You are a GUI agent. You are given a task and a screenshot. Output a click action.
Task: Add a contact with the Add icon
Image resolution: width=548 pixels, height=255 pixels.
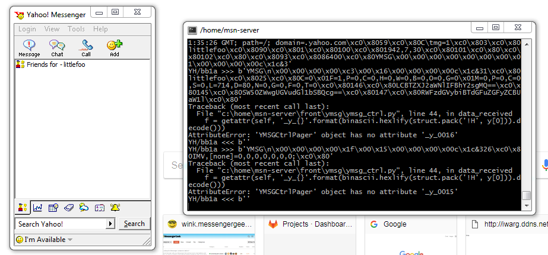[114, 48]
